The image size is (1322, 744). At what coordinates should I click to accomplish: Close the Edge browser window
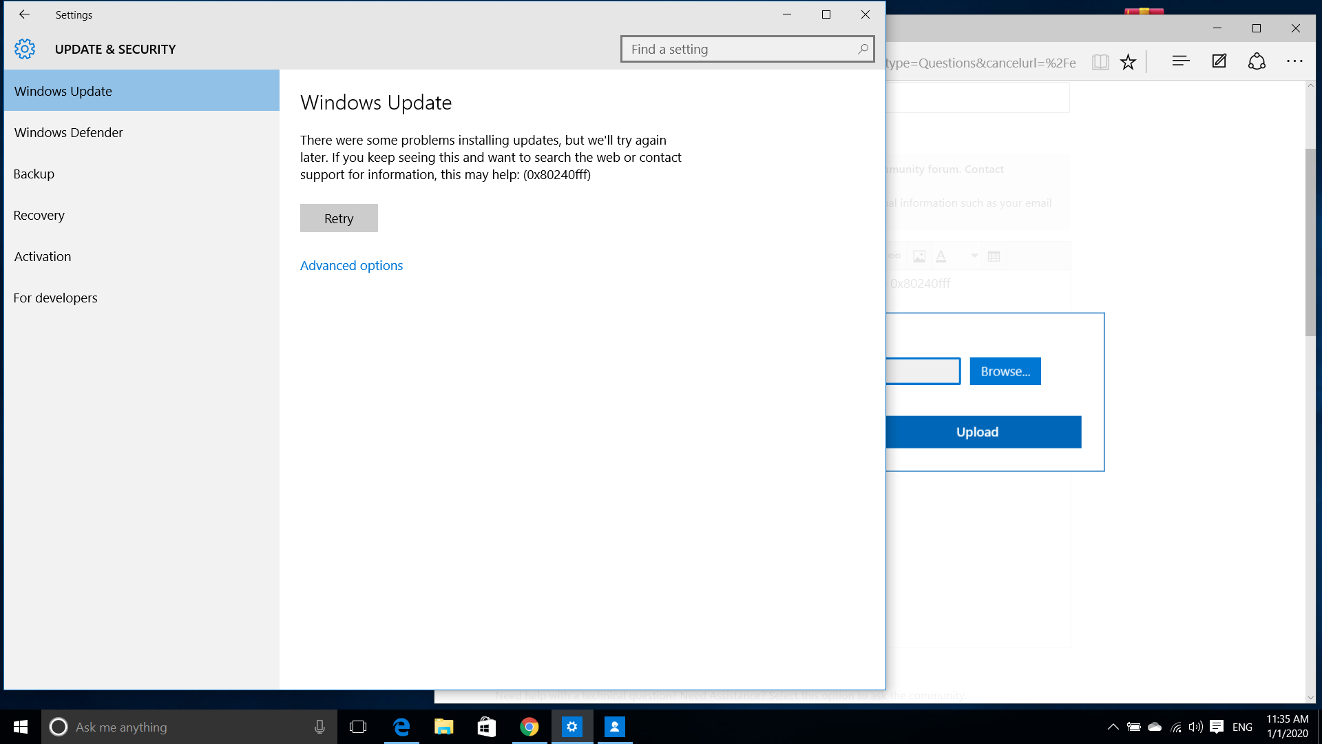[x=1296, y=28]
